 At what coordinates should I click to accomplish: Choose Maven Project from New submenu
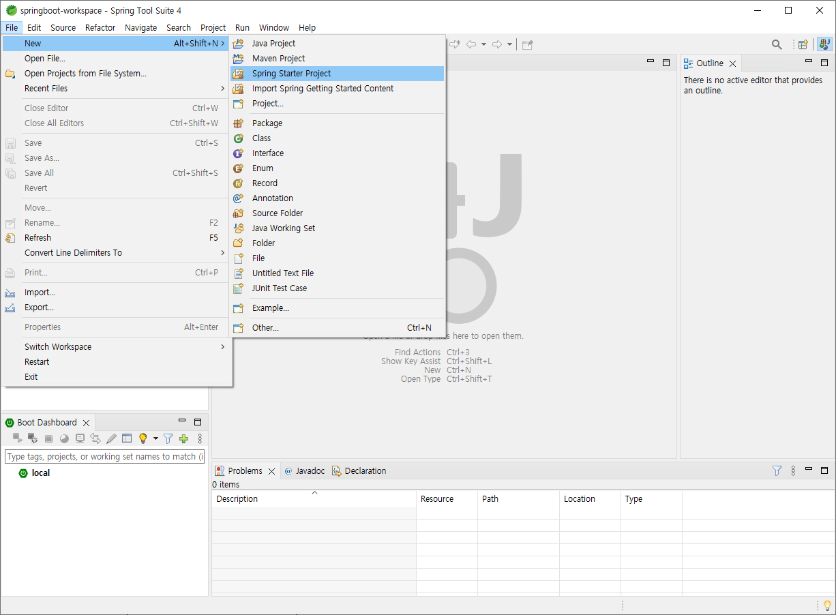[x=338, y=59]
